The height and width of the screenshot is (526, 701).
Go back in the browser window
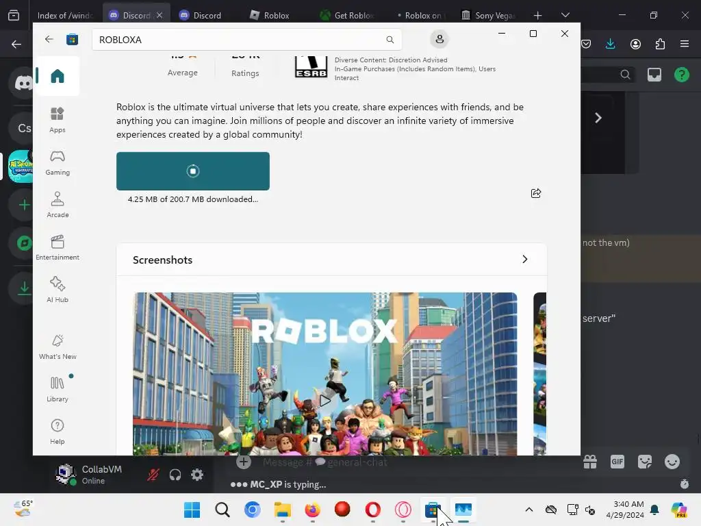coord(16,44)
